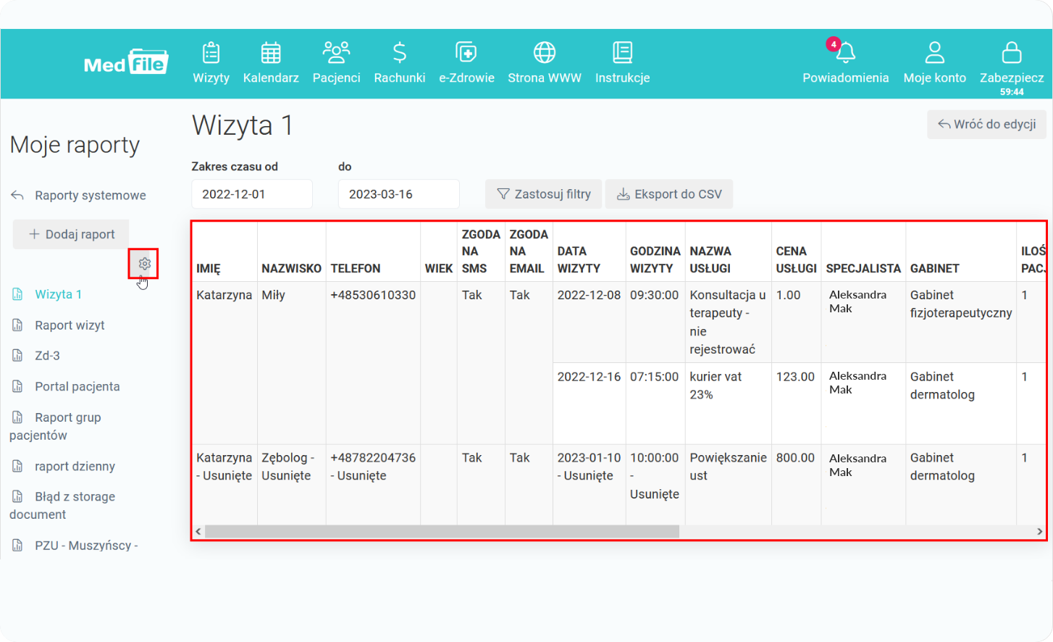Click the raport dzienny document icon
This screenshot has height=642, width=1053.
tap(17, 467)
